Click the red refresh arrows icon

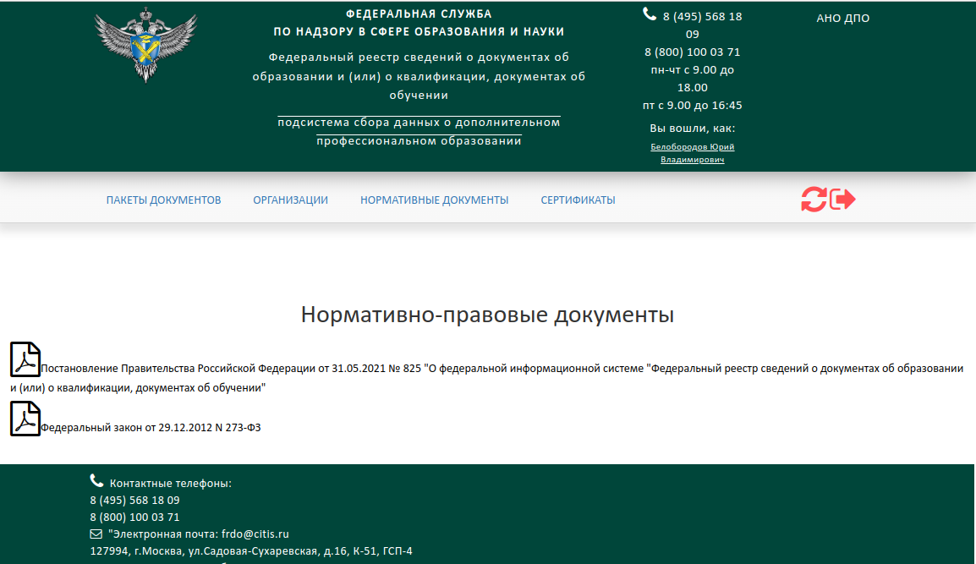pos(814,200)
